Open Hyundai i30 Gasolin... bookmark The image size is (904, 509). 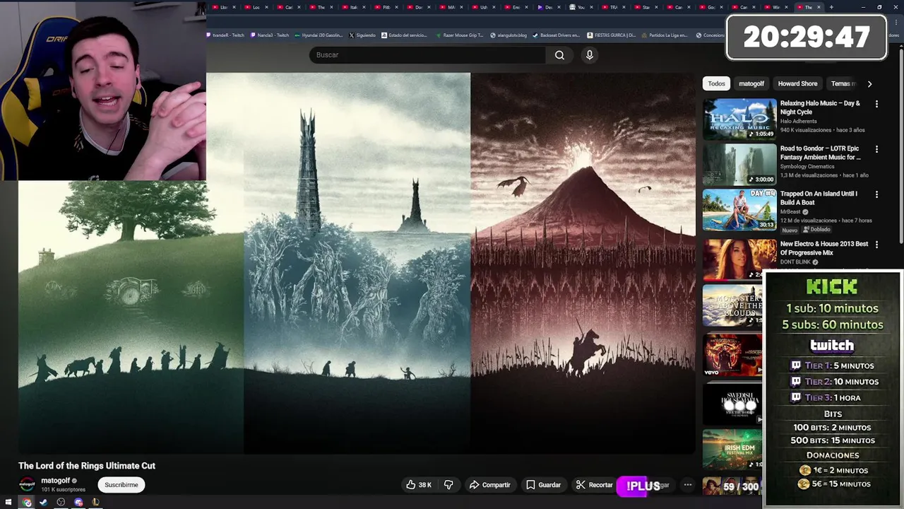[x=318, y=35]
